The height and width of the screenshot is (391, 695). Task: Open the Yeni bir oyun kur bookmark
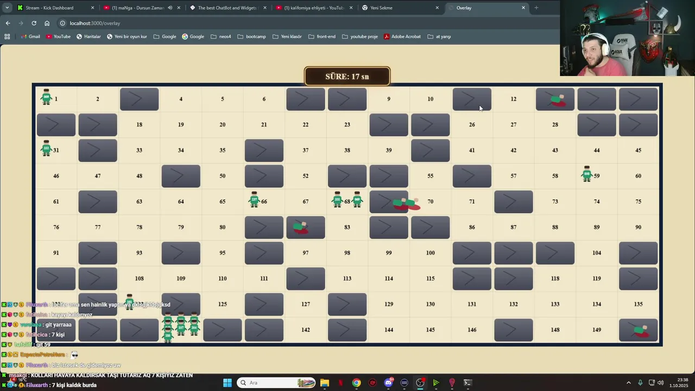click(x=127, y=36)
